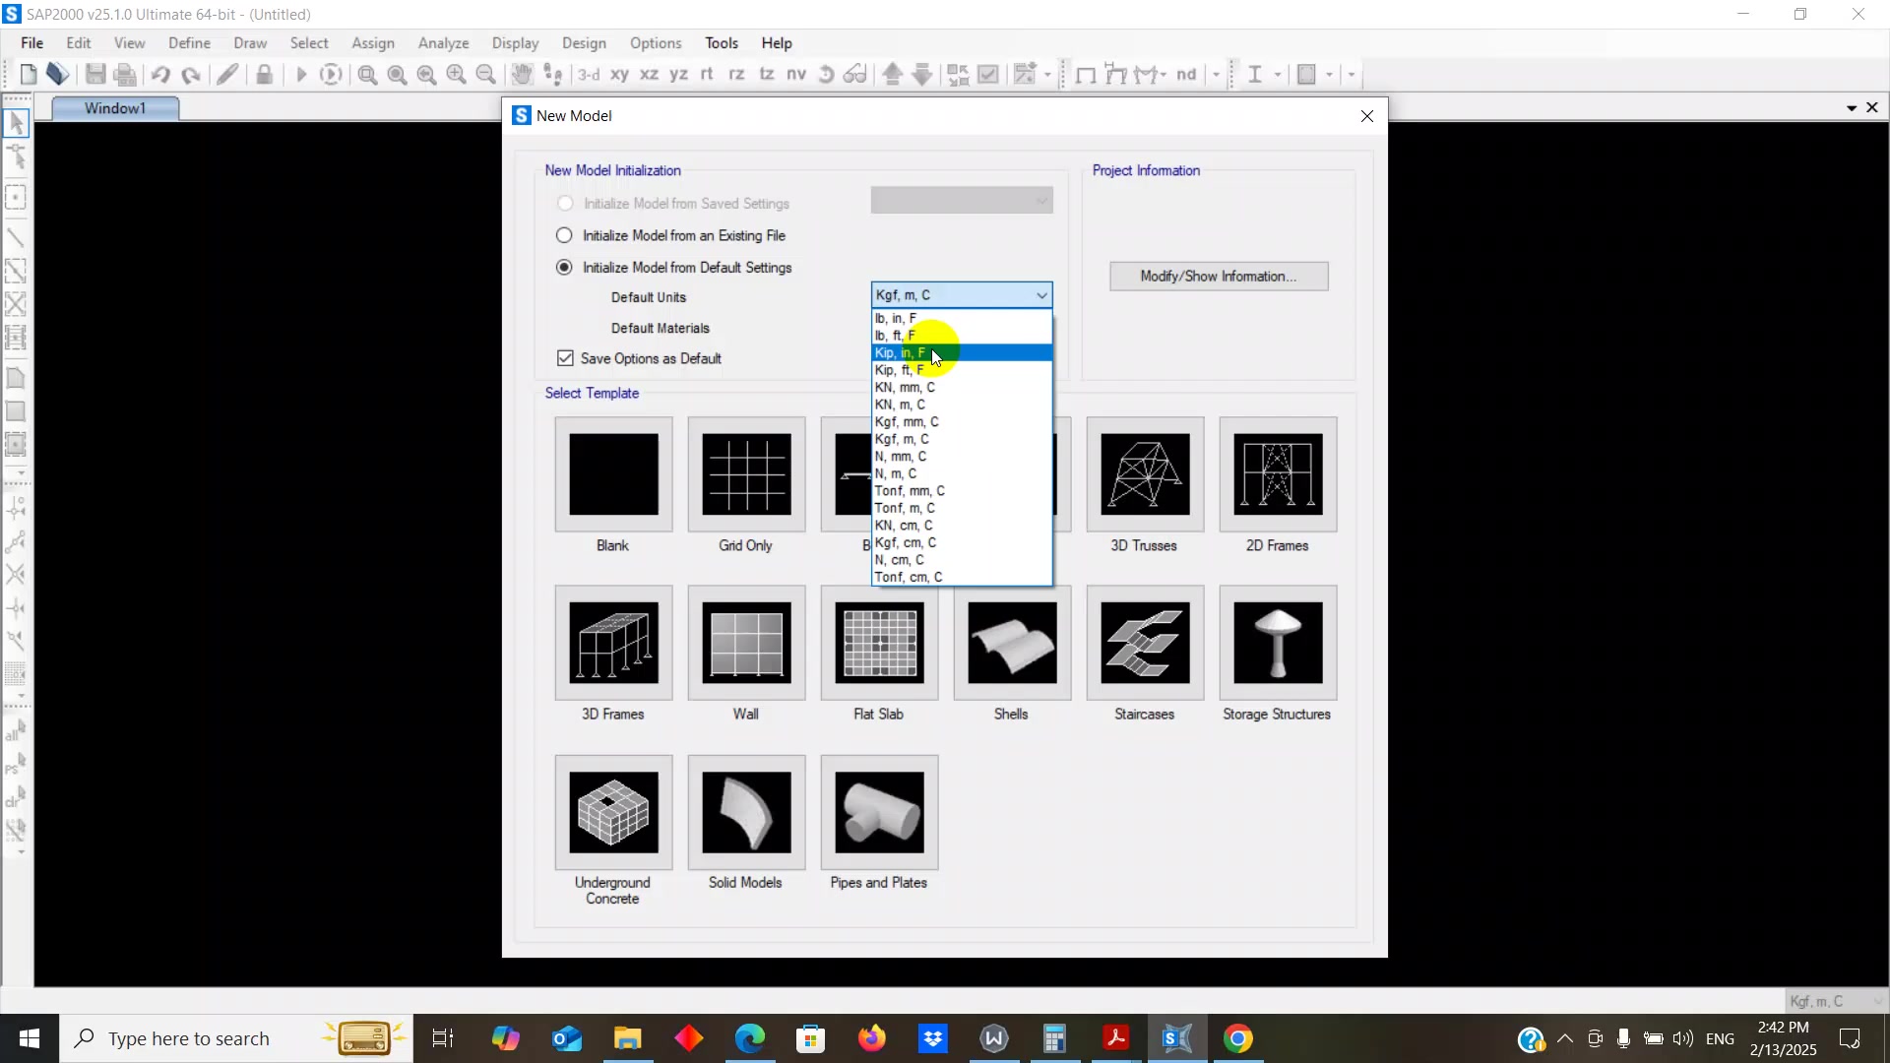Click the Undo toolbar icon
The height and width of the screenshot is (1063, 1890).
pyautogui.click(x=160, y=74)
